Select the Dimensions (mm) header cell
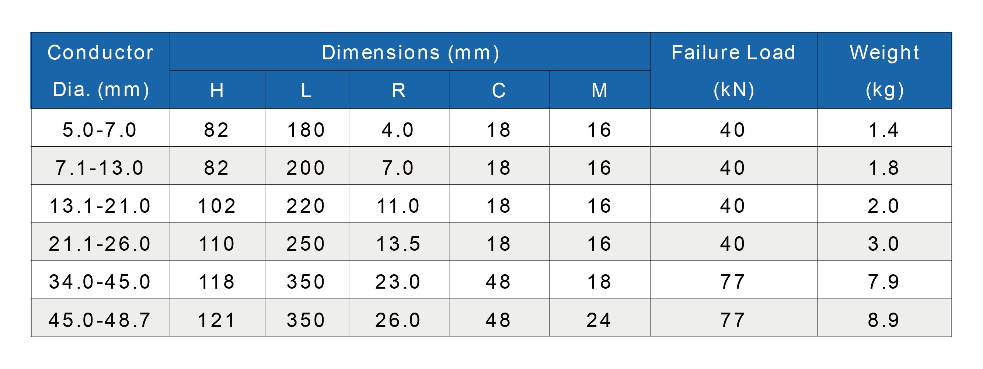The height and width of the screenshot is (369, 983). (x=410, y=52)
